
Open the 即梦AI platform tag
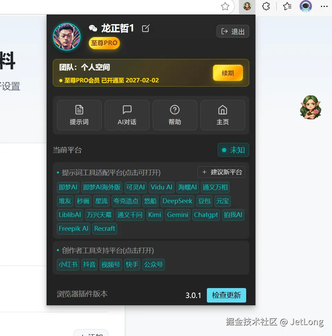68,187
